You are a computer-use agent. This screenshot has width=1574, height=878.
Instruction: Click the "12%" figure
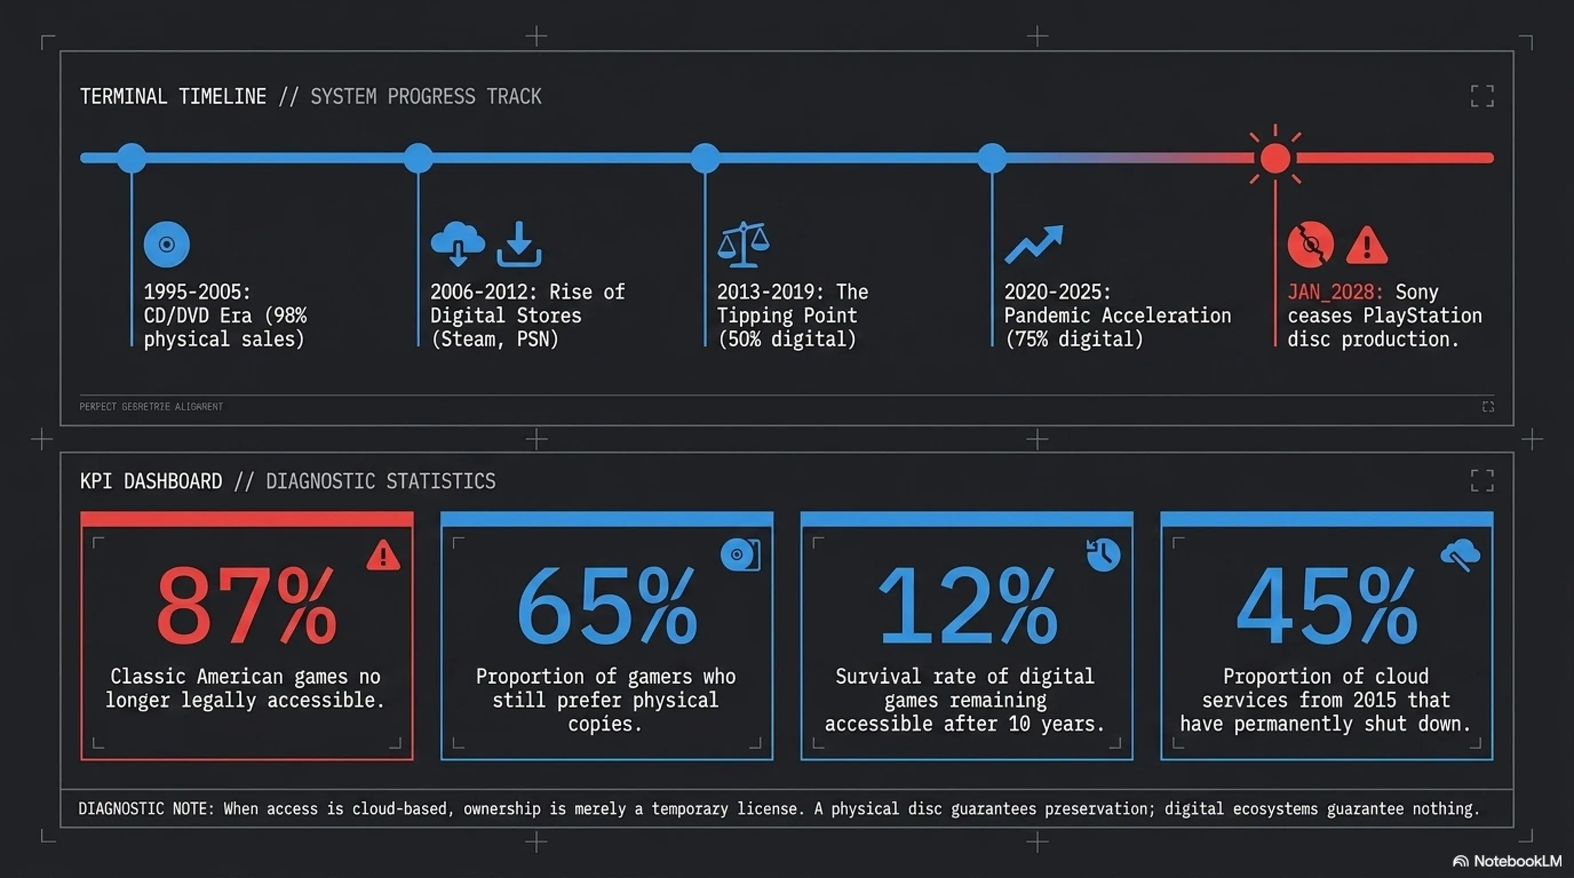pyautogui.click(x=967, y=605)
